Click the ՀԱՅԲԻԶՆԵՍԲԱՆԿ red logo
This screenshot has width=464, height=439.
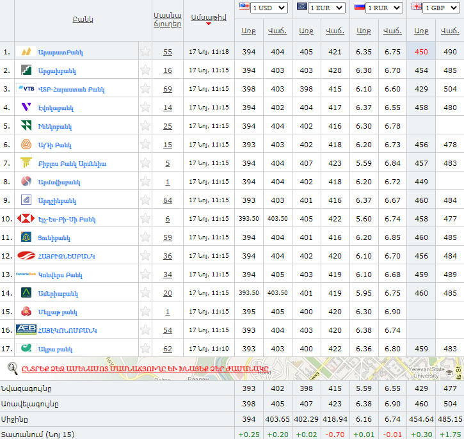coord(26,255)
